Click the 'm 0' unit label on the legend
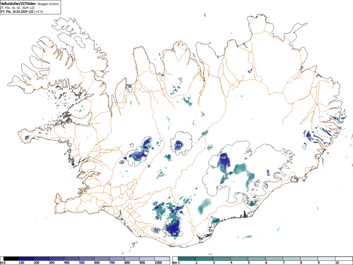Screen dimensions: 353x265 click(x=3, y=263)
